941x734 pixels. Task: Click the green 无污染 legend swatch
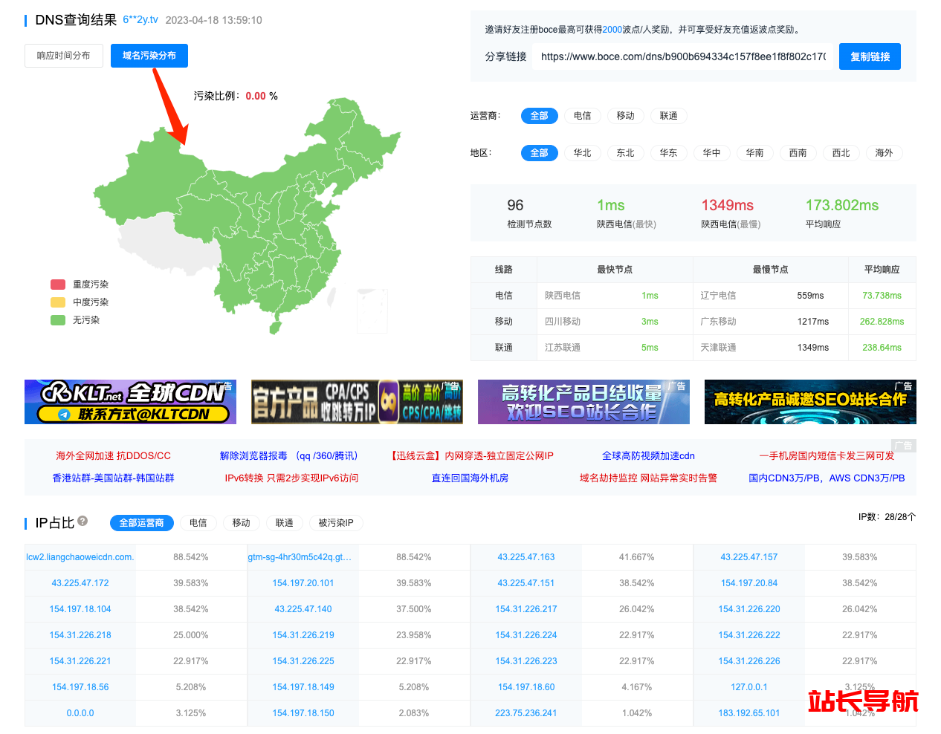(58, 320)
